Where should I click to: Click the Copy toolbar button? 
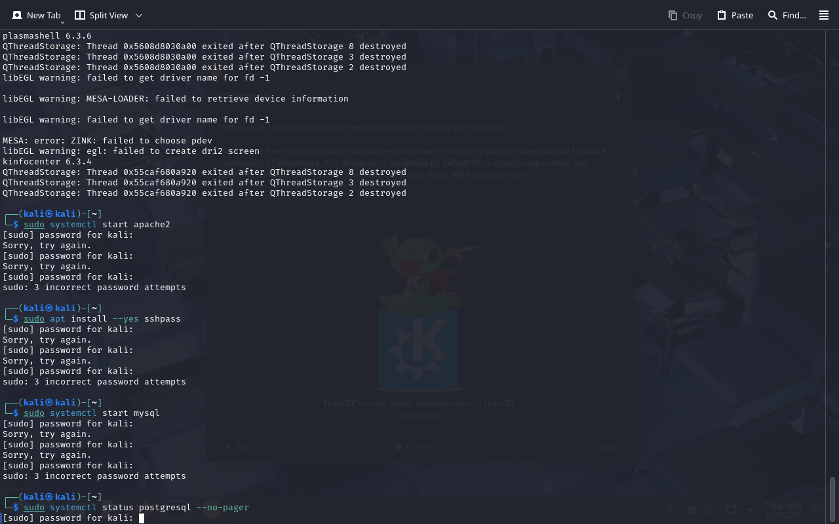coord(685,15)
